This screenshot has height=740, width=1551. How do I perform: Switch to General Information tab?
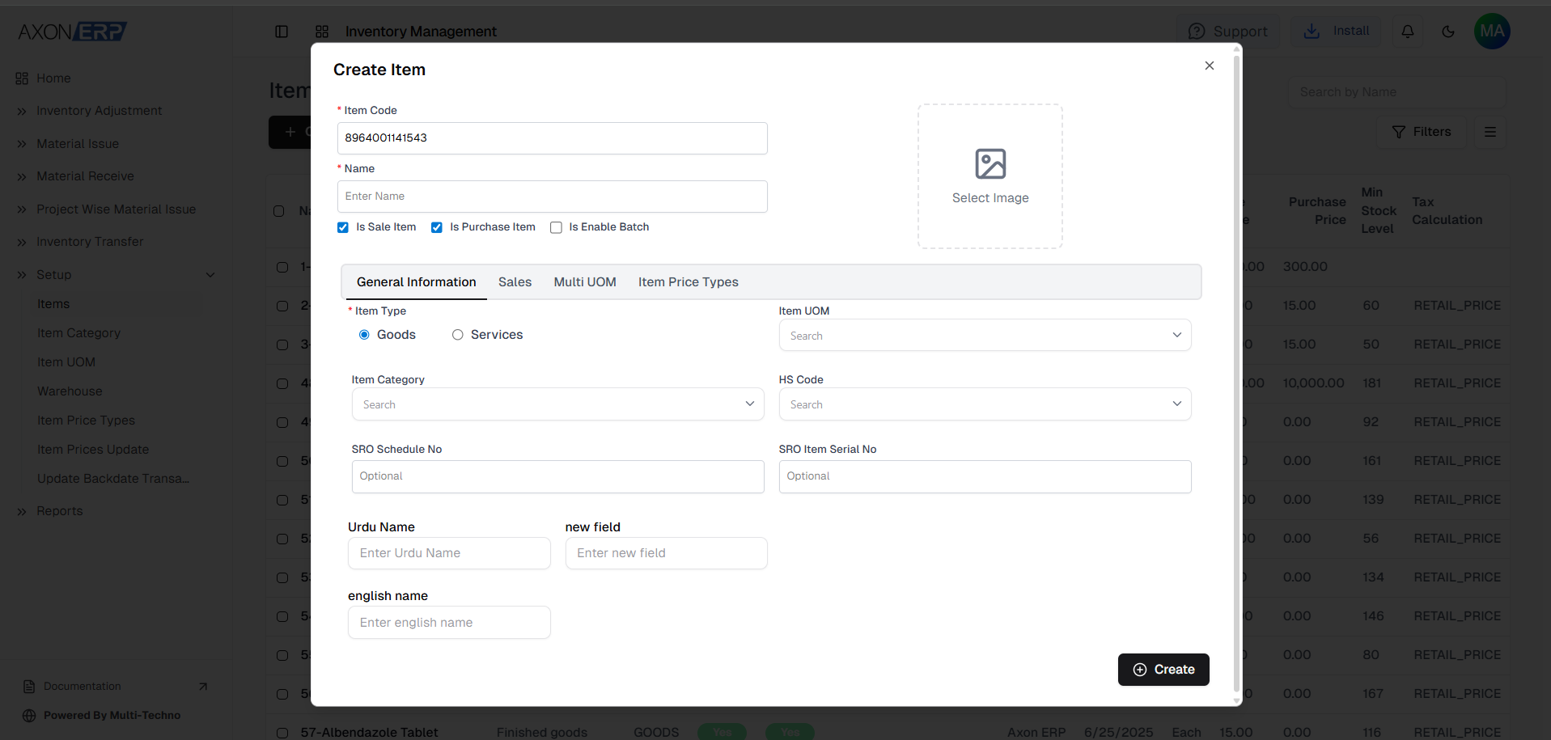tap(416, 282)
